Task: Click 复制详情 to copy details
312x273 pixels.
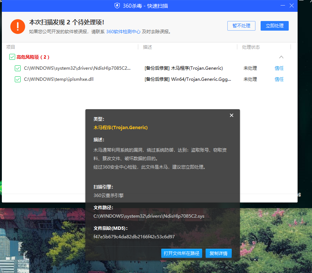Action: (218, 253)
